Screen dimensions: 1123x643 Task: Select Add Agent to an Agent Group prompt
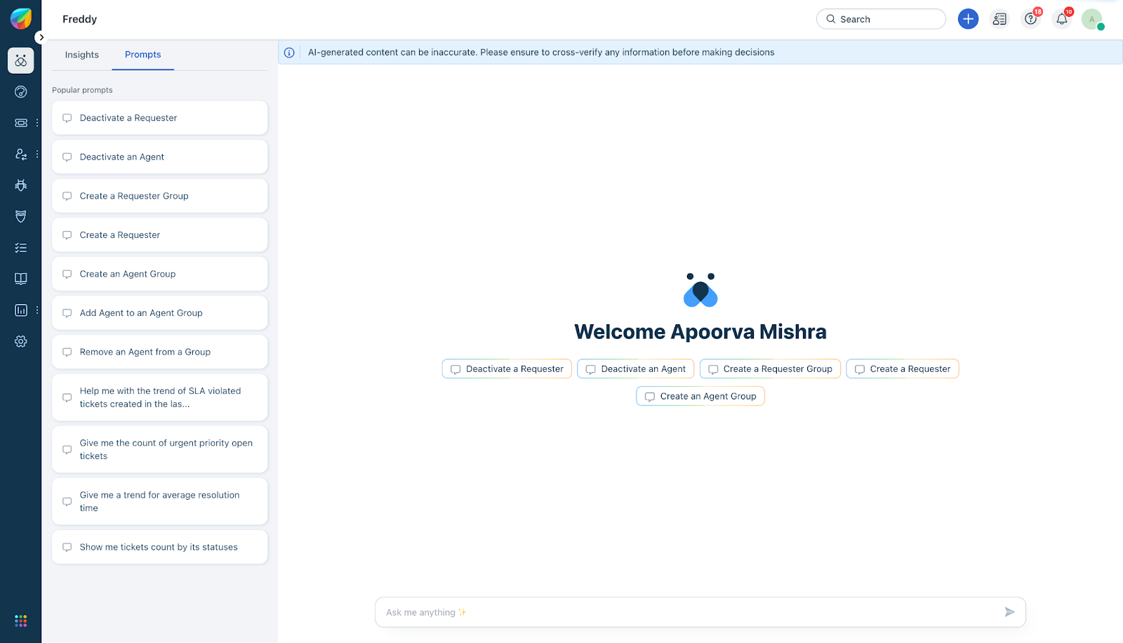160,313
